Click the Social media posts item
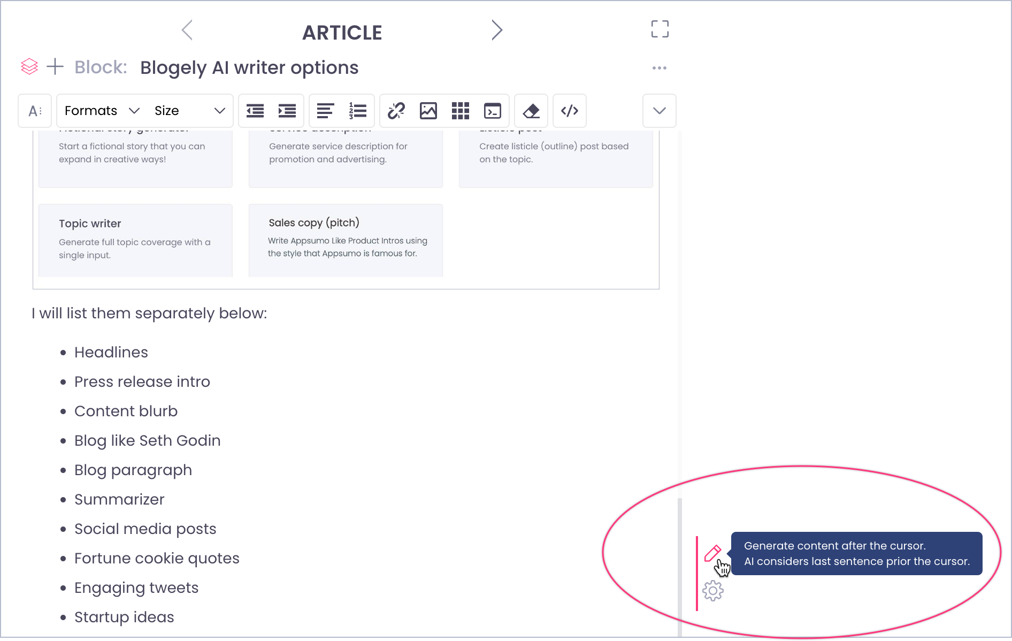 pos(145,529)
